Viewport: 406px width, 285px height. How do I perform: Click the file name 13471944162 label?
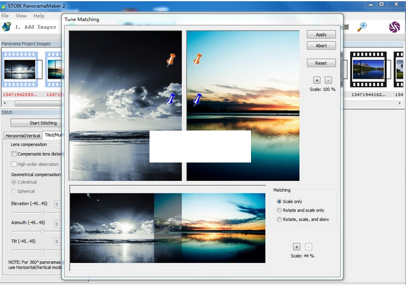368,95
